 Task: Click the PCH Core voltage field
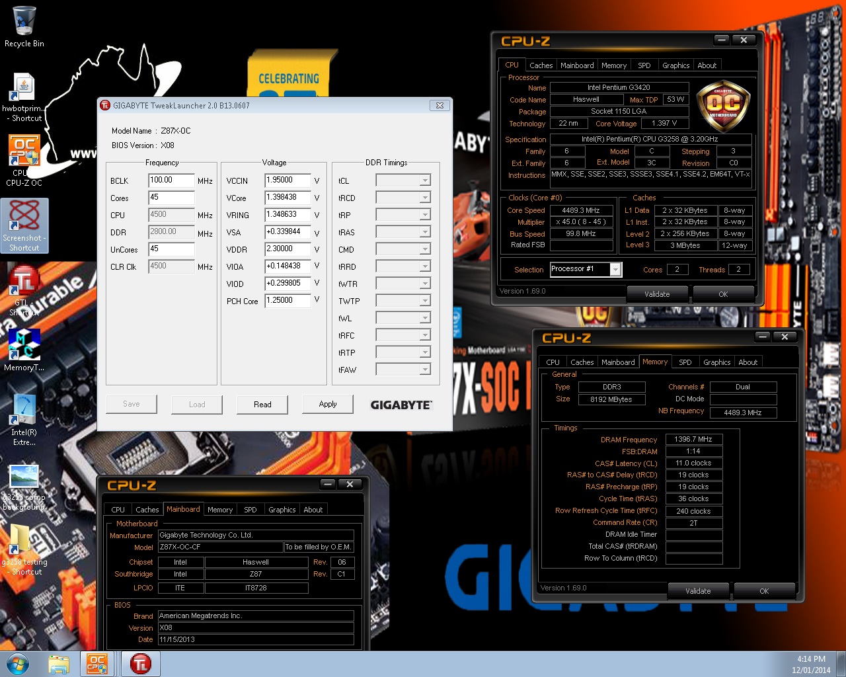click(288, 301)
